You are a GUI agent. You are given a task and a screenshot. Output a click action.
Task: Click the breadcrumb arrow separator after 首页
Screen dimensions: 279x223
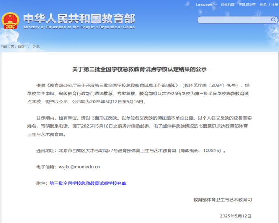click(27, 47)
